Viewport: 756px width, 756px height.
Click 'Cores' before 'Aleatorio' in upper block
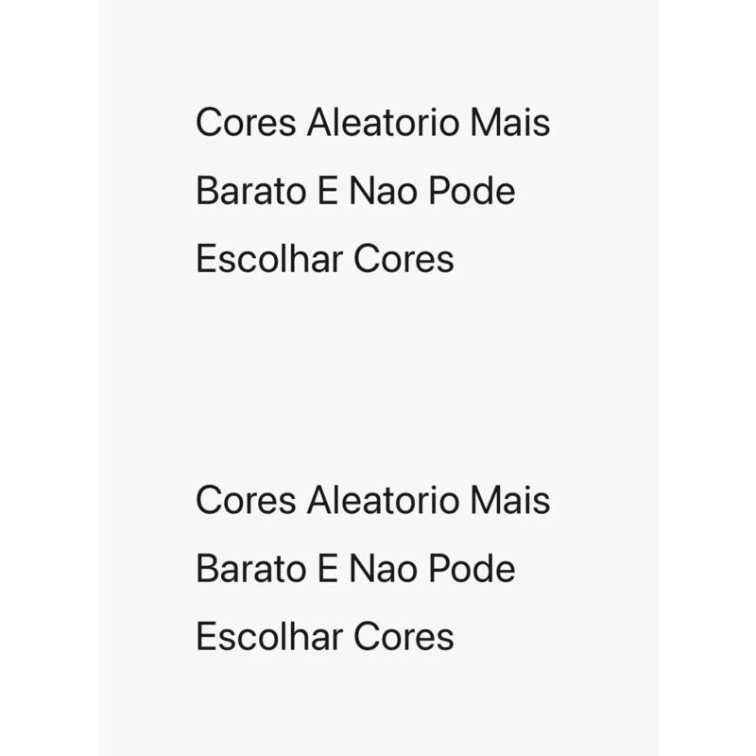pos(246,124)
